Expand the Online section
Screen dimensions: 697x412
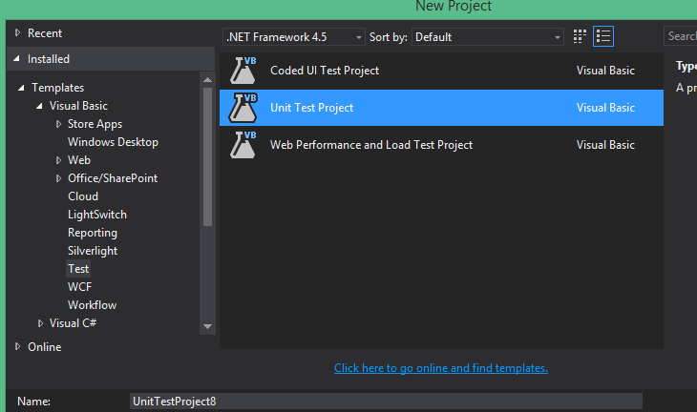coord(17,347)
